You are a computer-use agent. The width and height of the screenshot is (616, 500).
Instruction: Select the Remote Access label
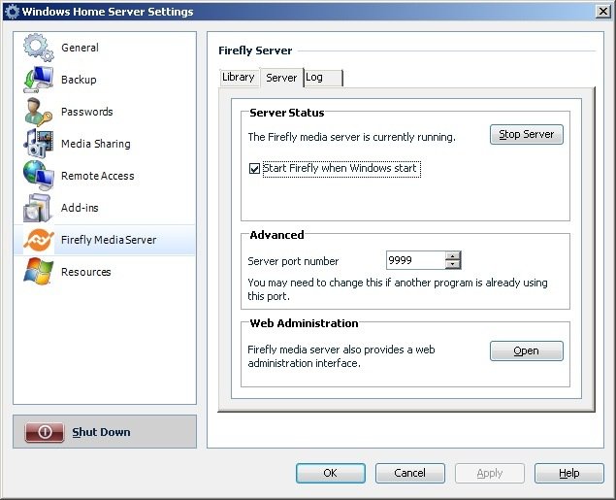coord(97,176)
